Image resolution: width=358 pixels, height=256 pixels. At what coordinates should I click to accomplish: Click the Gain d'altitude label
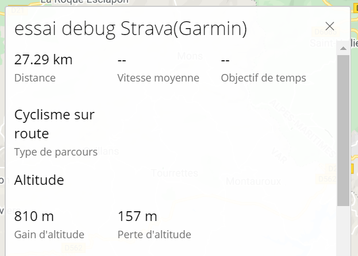(x=49, y=235)
